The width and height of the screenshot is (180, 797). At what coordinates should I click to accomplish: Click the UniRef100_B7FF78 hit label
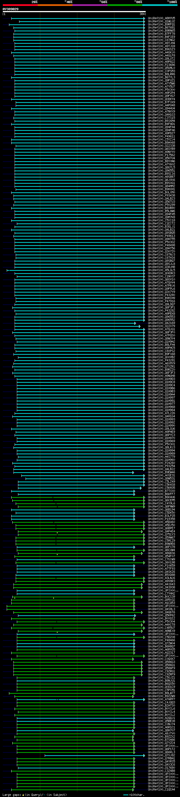[161, 34]
